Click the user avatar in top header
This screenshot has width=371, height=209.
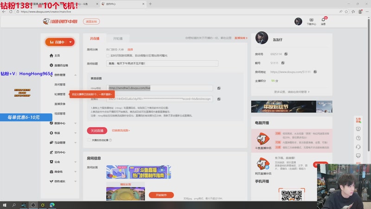point(299,21)
